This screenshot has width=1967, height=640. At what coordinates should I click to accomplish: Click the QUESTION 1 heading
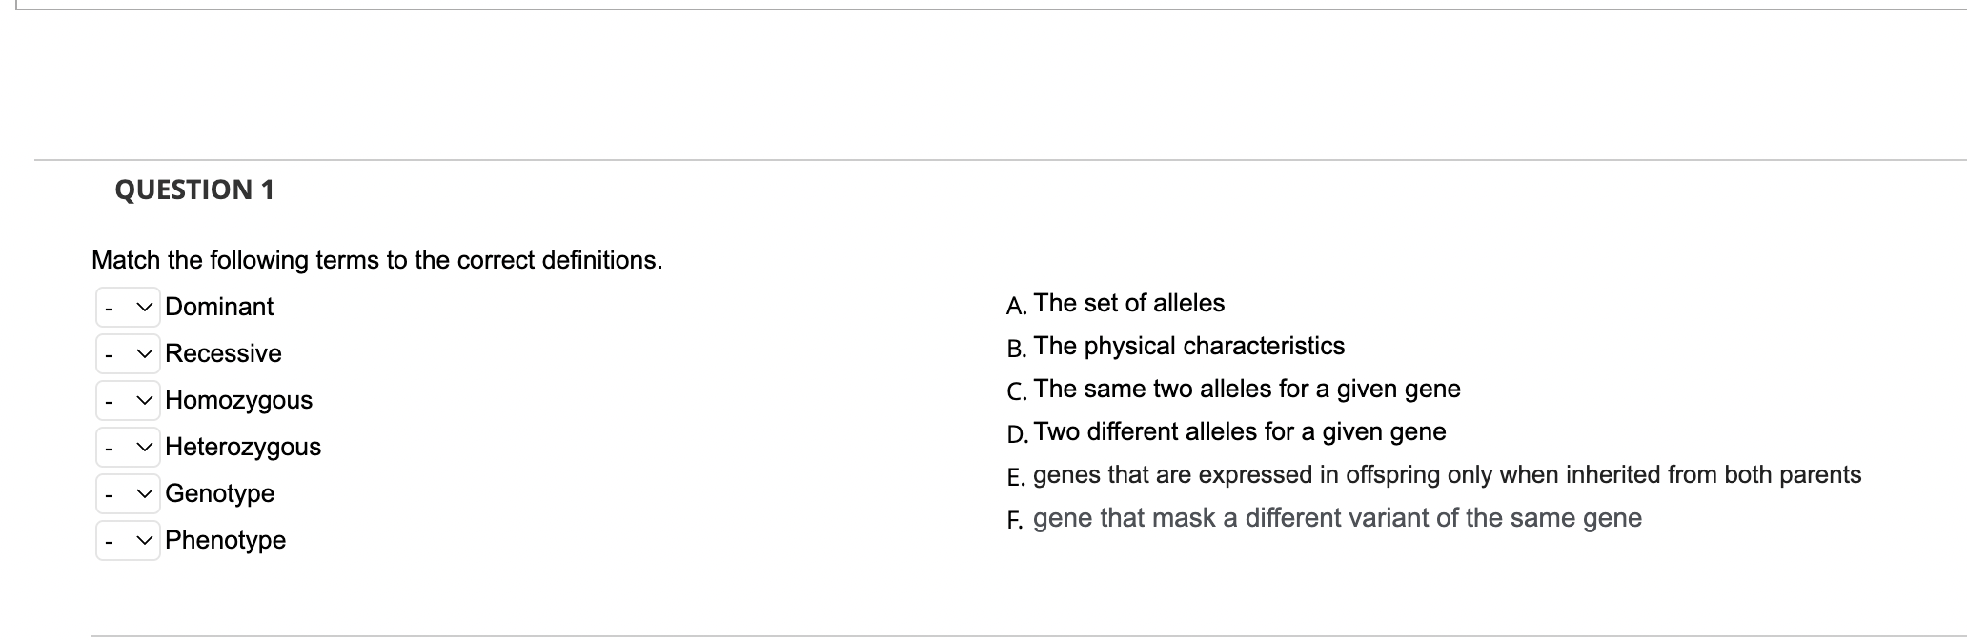[194, 190]
